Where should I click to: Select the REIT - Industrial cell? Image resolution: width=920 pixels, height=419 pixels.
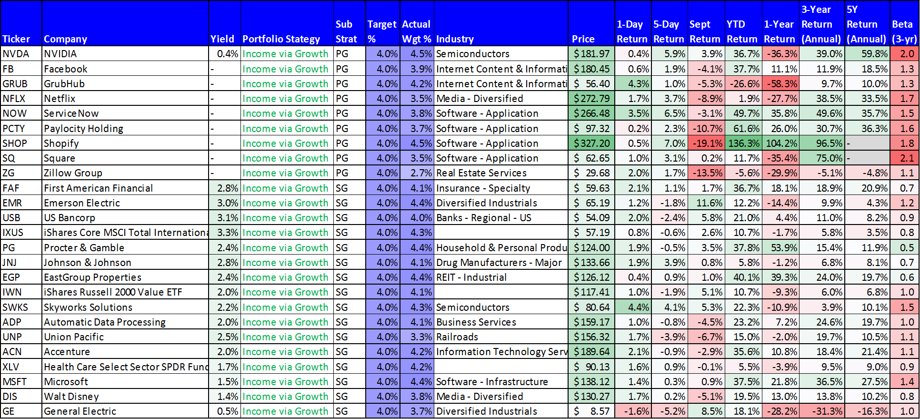501,277
